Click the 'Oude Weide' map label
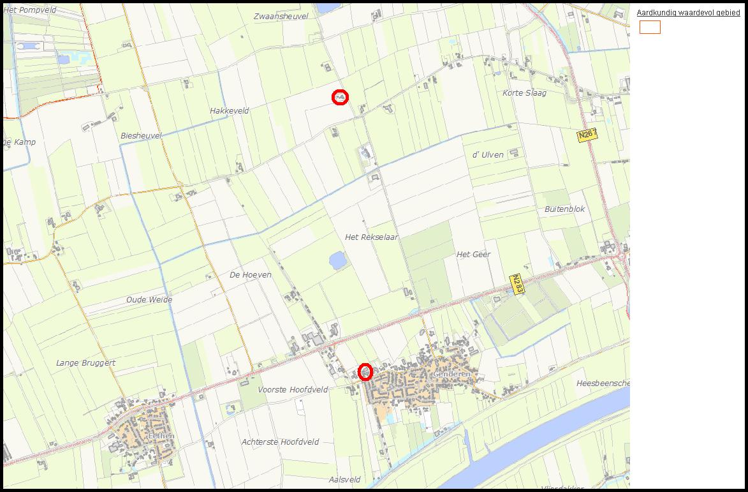 pyautogui.click(x=149, y=300)
